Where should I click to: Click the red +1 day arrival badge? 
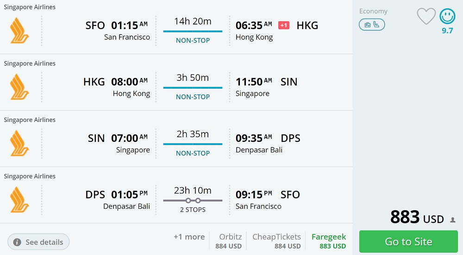284,25
